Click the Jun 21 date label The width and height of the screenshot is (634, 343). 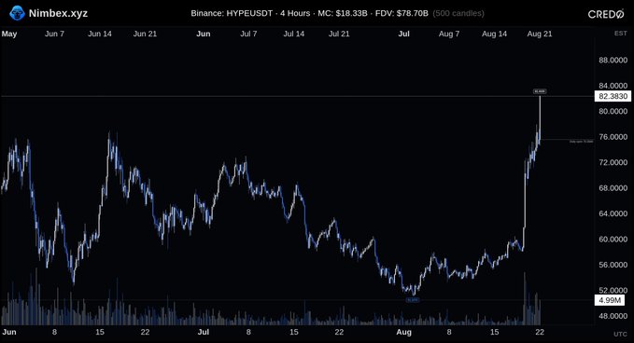[145, 34]
